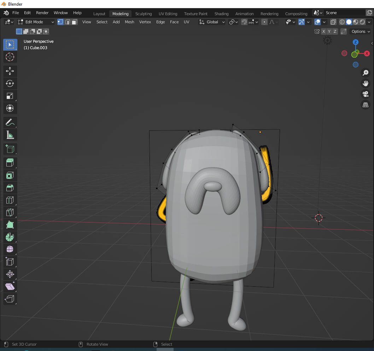Click the zoom view magnifier icon
Viewport: 374px width, 351px height.
point(366,73)
